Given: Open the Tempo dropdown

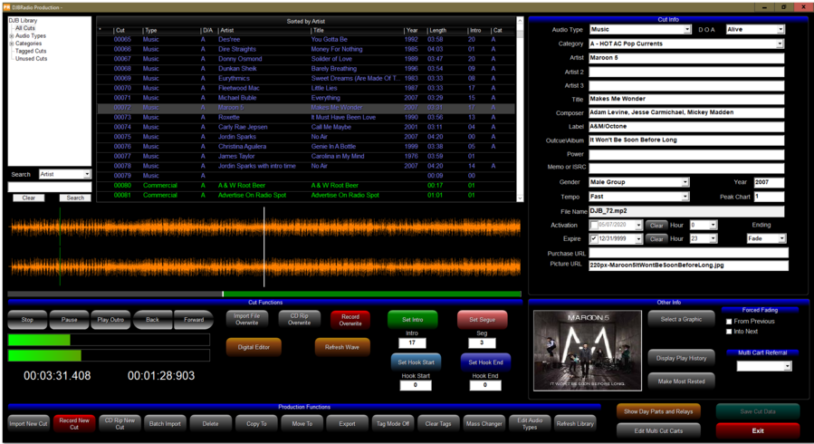Looking at the screenshot, I should pos(685,197).
